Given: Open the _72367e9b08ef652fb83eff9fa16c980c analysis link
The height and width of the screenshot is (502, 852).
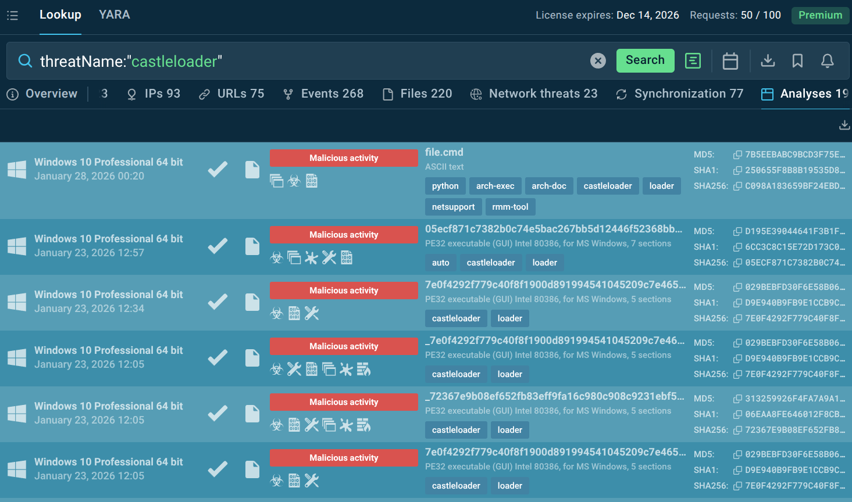Looking at the screenshot, I should click(x=555, y=396).
